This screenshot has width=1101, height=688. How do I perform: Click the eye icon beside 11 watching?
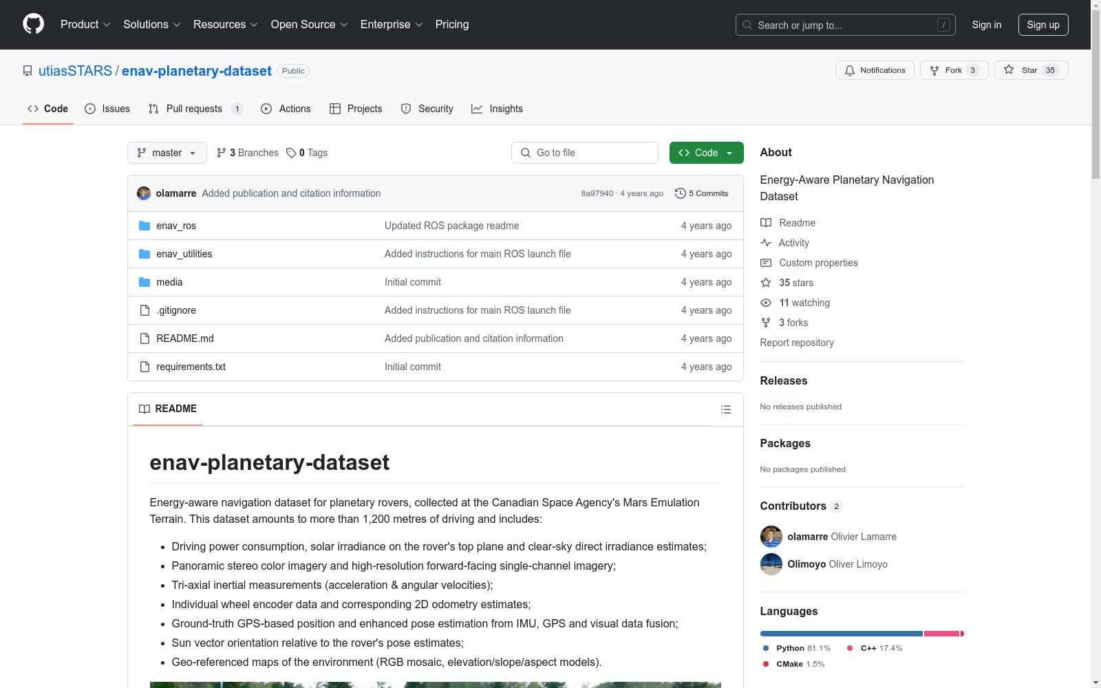click(x=766, y=303)
